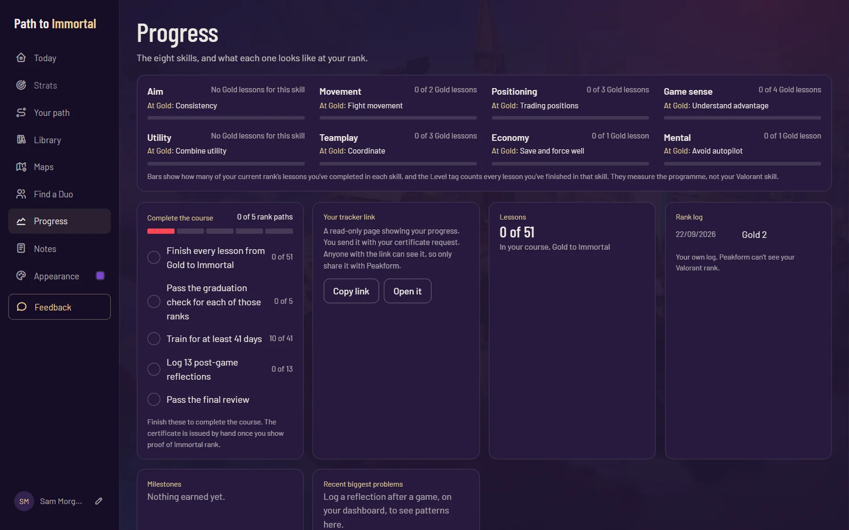Image resolution: width=849 pixels, height=530 pixels.
Task: Click the 22/09/2026 rank log date
Action: [696, 234]
